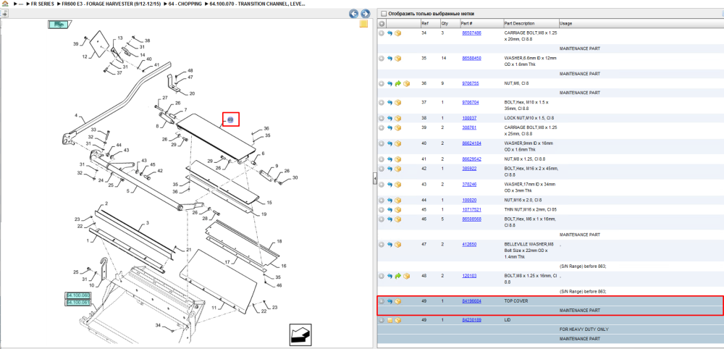Screen dimensions: 724x349
Task: Click 'LOCK NUT,M10 x 1.5, Cl 8' description
Action: point(529,118)
